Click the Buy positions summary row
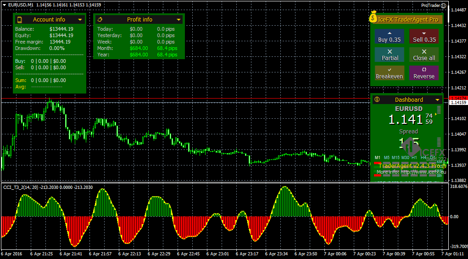Screen dimensions: 468x259 point(40,61)
